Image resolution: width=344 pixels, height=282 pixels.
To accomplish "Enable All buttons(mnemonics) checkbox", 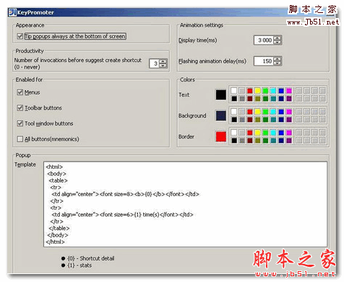I will point(20,139).
